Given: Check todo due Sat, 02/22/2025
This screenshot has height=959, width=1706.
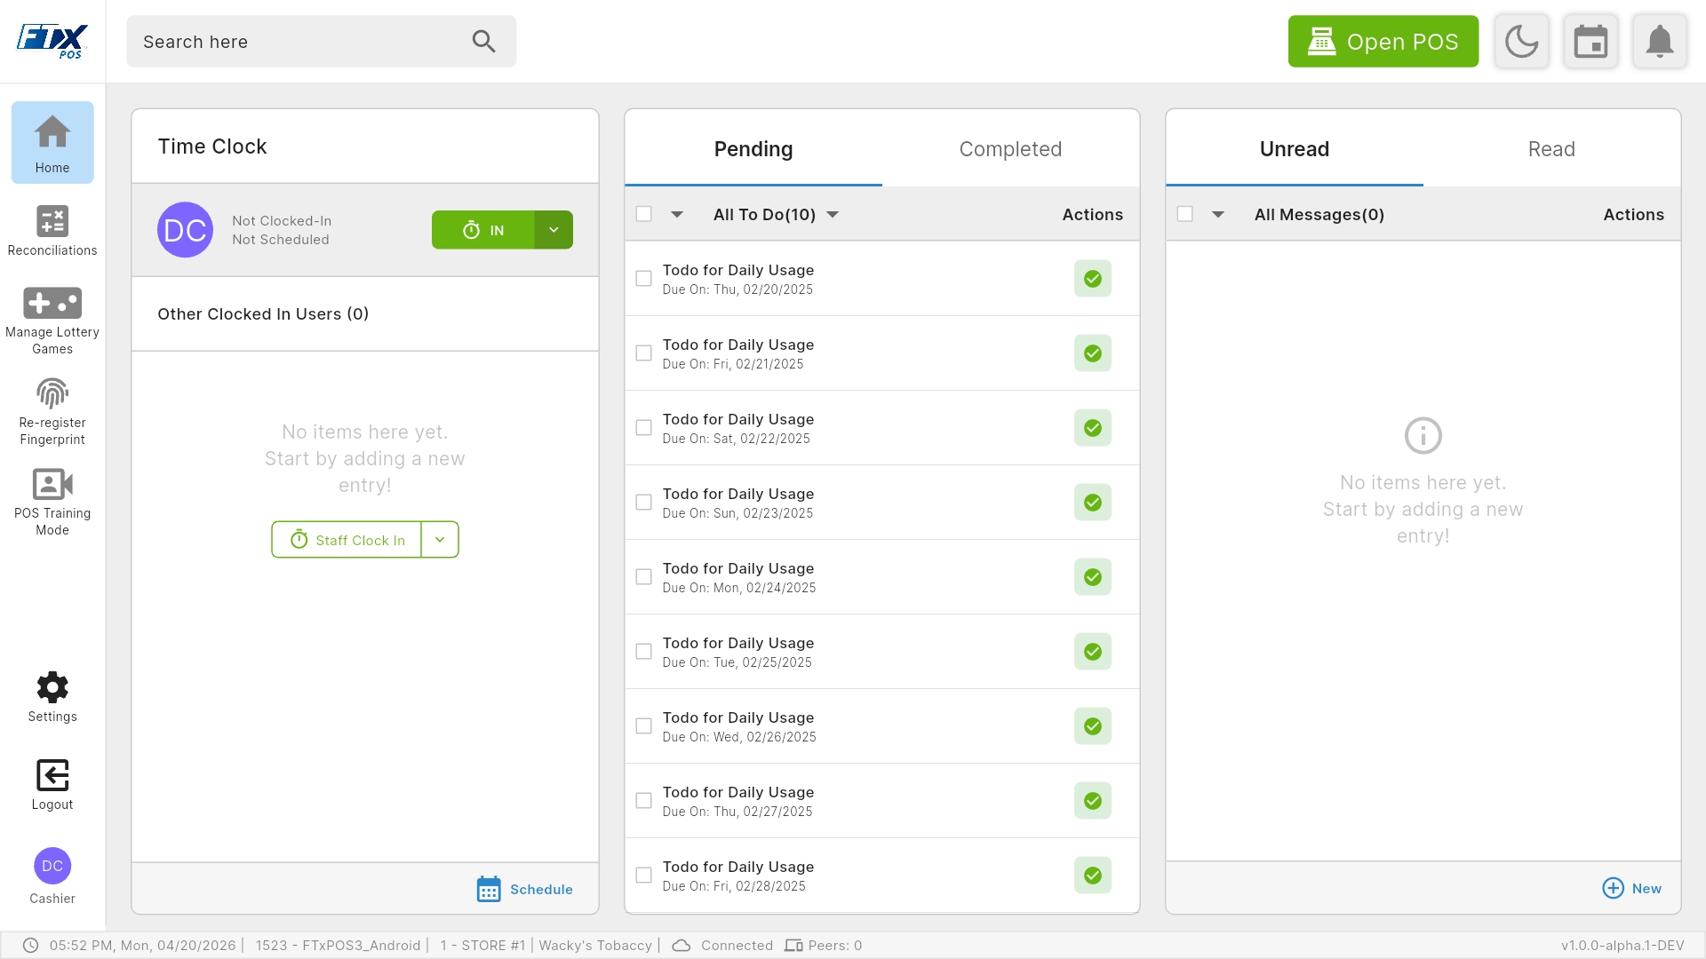Looking at the screenshot, I should point(644,428).
